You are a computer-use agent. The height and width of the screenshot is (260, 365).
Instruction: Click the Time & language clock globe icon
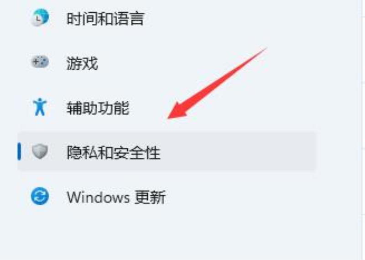click(x=40, y=17)
